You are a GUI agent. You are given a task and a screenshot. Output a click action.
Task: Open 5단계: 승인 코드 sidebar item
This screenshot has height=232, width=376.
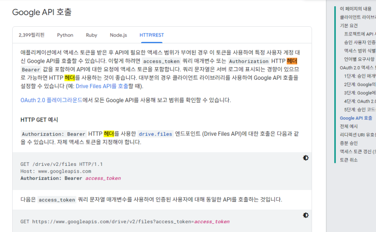pos(359,109)
